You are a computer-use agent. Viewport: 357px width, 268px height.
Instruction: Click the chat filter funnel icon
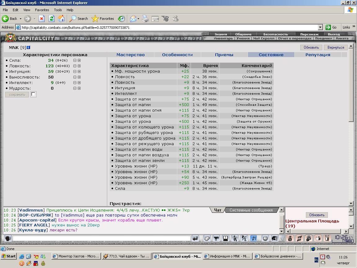coord(216,239)
